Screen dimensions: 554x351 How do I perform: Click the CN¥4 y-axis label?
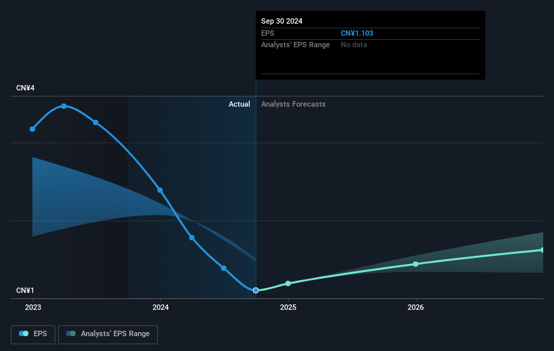(25, 88)
